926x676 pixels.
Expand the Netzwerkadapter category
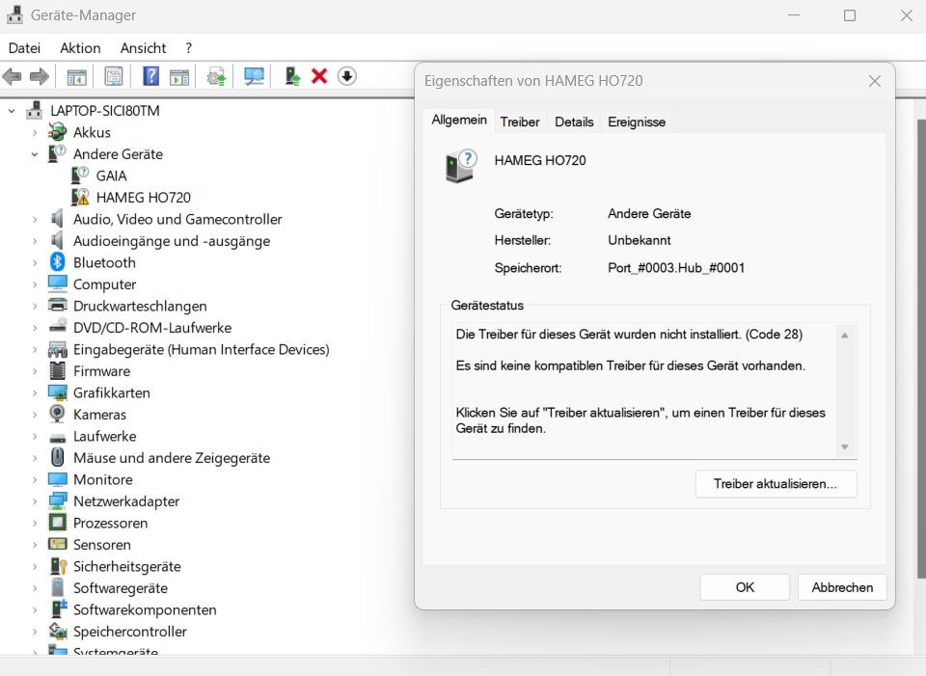click(x=35, y=501)
